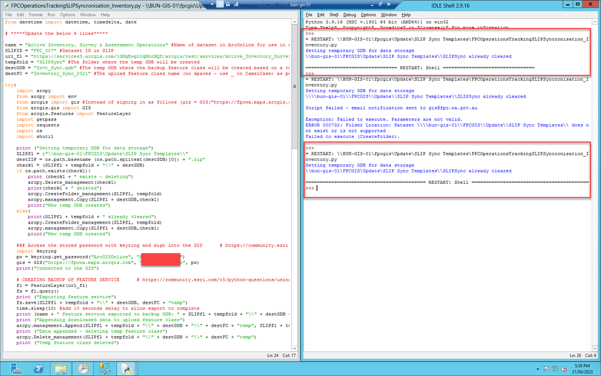Viewport: 601px width, 376px height.
Task: Click the Python file icon in editor title bar
Action: (6, 6)
